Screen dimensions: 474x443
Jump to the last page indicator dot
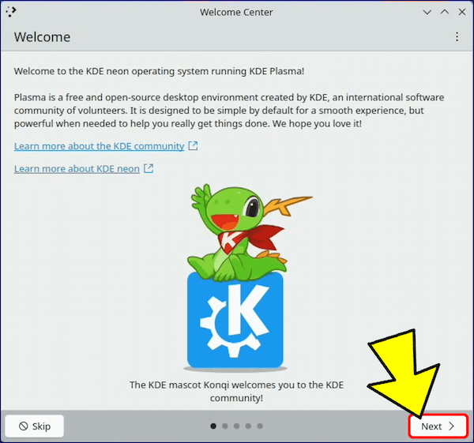point(260,426)
